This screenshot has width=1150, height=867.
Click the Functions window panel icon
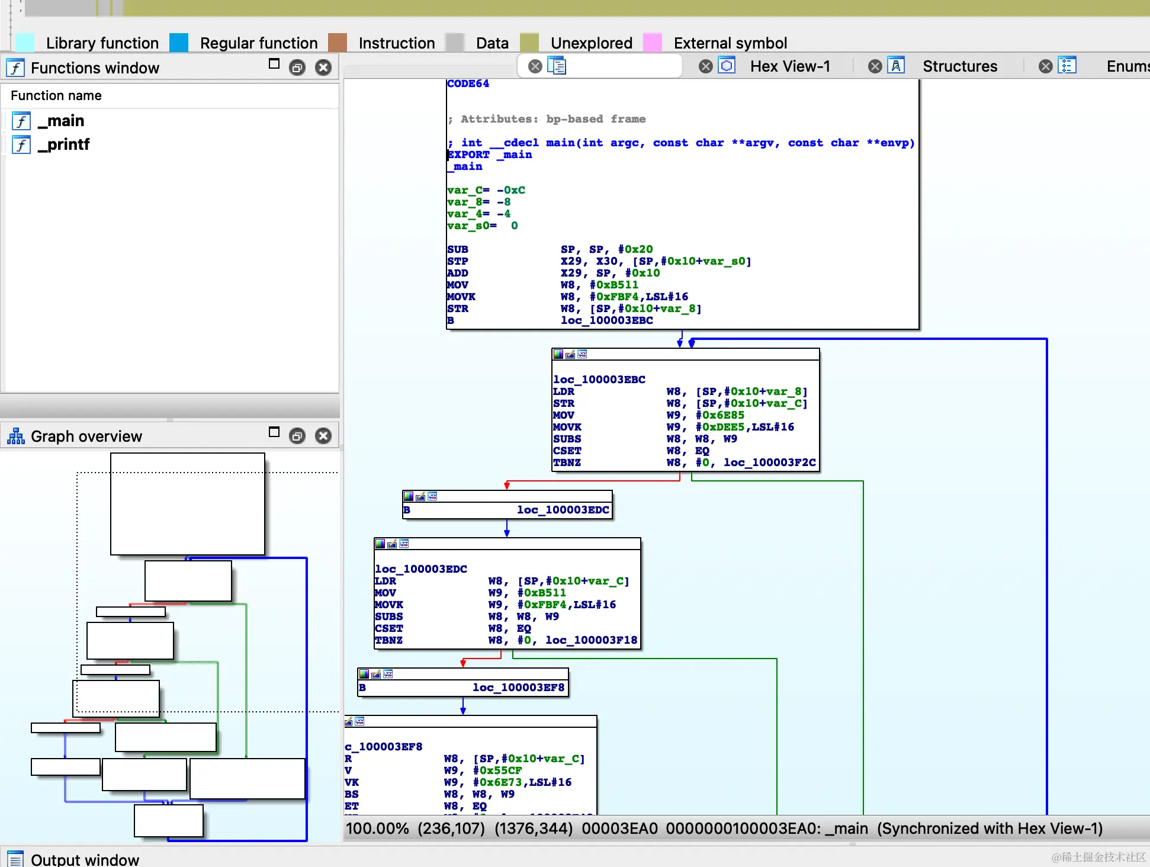click(x=15, y=68)
